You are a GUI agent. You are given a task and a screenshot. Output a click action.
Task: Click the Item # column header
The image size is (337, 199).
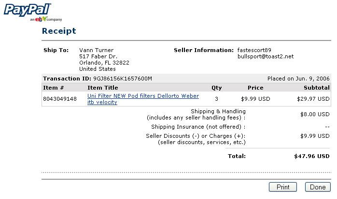54,88
